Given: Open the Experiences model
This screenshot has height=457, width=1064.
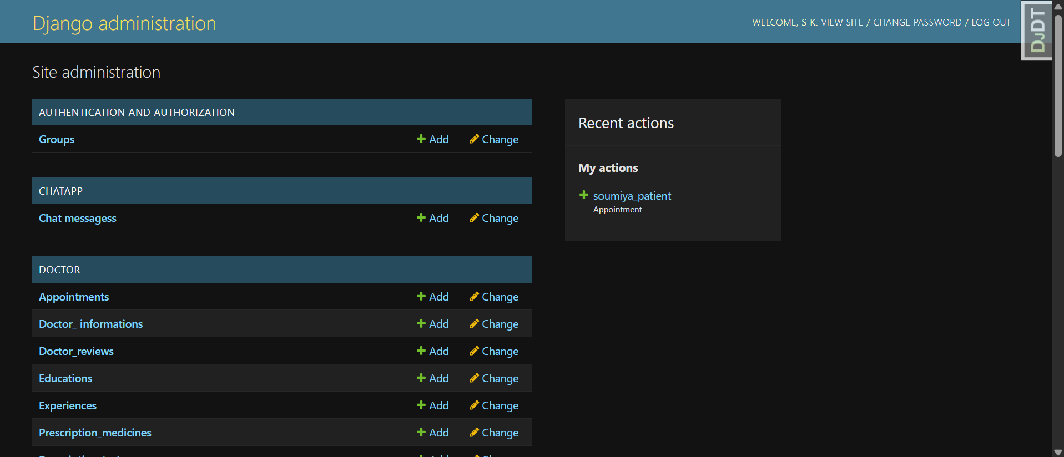Looking at the screenshot, I should pos(68,405).
